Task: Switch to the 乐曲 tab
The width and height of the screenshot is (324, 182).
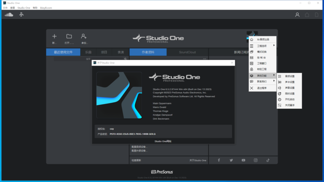Action: (x=88, y=52)
